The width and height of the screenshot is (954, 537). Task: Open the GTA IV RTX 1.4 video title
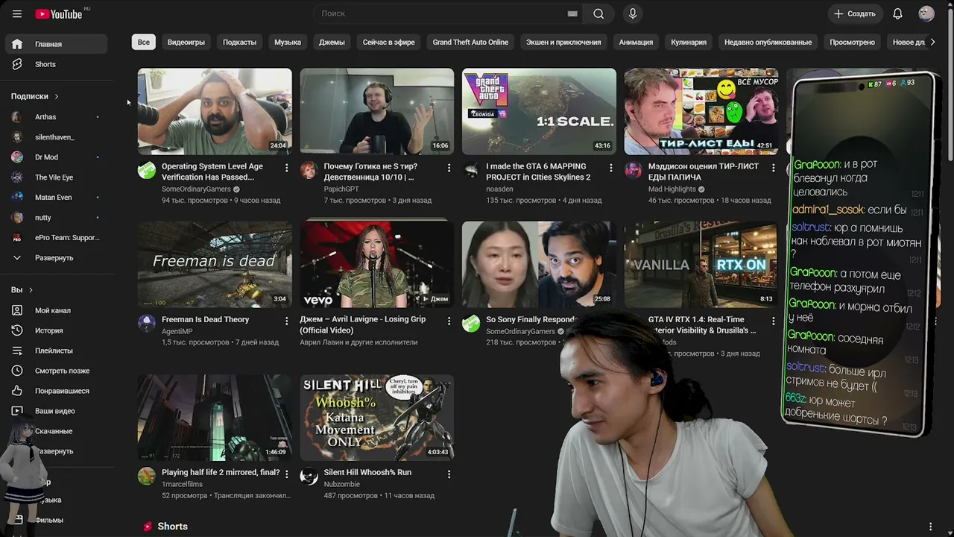tap(702, 324)
